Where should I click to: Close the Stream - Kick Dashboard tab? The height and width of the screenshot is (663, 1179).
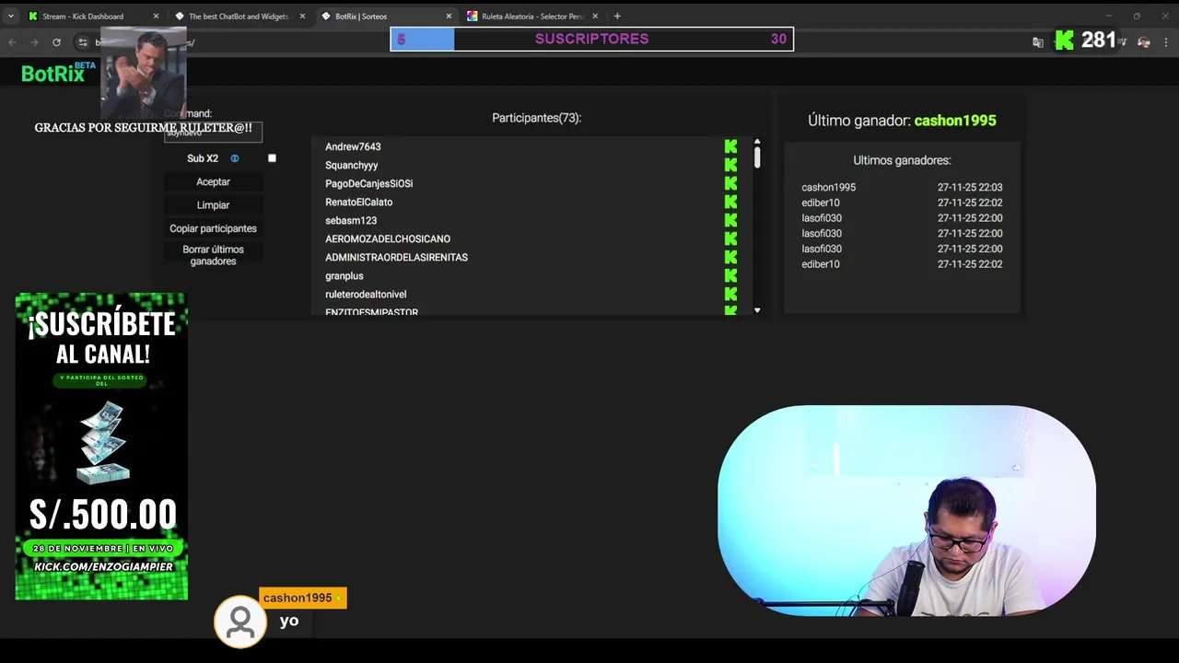156,16
